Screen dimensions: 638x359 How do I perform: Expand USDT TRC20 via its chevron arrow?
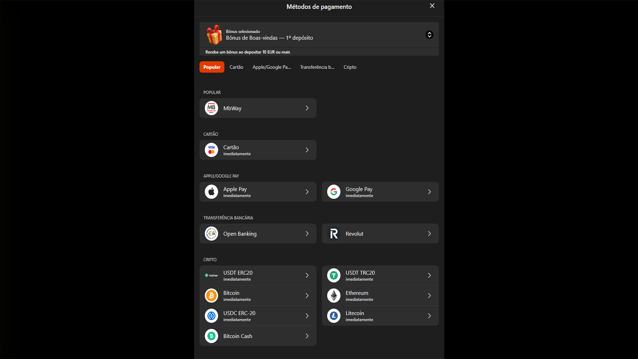[x=429, y=276]
